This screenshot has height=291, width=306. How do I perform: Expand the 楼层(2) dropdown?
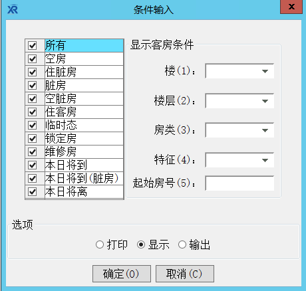pos(239,101)
